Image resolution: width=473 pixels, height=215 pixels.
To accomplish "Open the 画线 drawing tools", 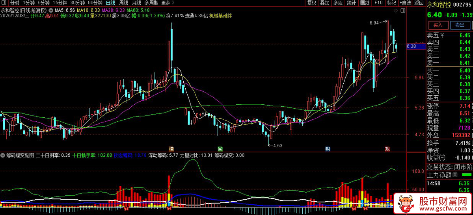I will (x=365, y=3).
